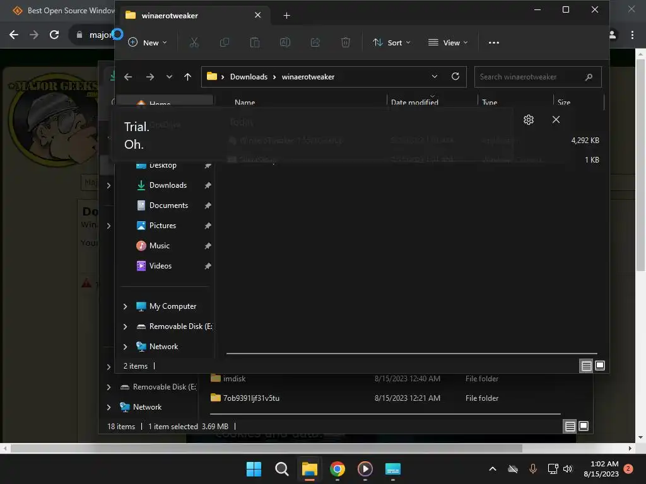This screenshot has width=646, height=484.
Task: Switch back window to details view
Action: coord(570,427)
